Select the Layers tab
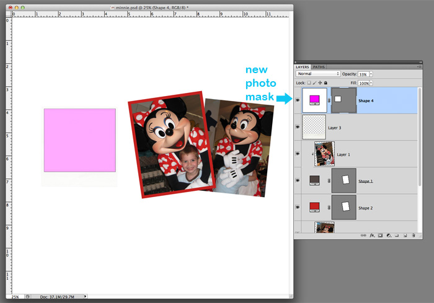Viewport: 434px width, 303px height. pyautogui.click(x=303, y=67)
